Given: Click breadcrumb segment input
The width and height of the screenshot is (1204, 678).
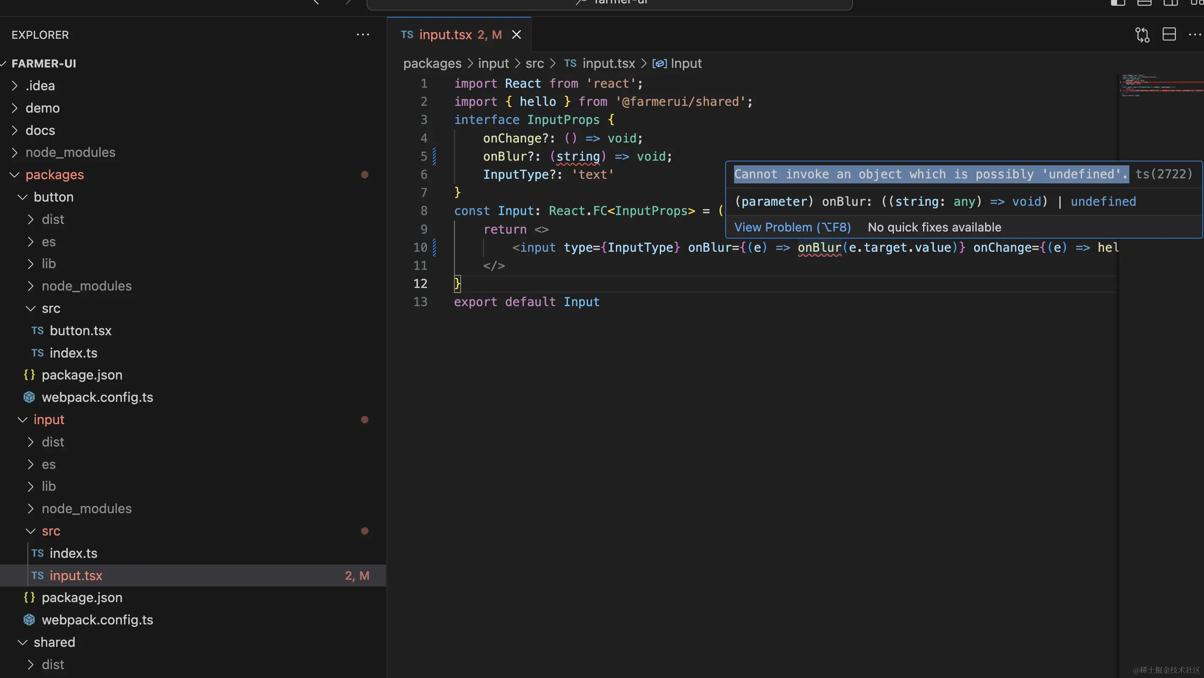Looking at the screenshot, I should pyautogui.click(x=493, y=63).
